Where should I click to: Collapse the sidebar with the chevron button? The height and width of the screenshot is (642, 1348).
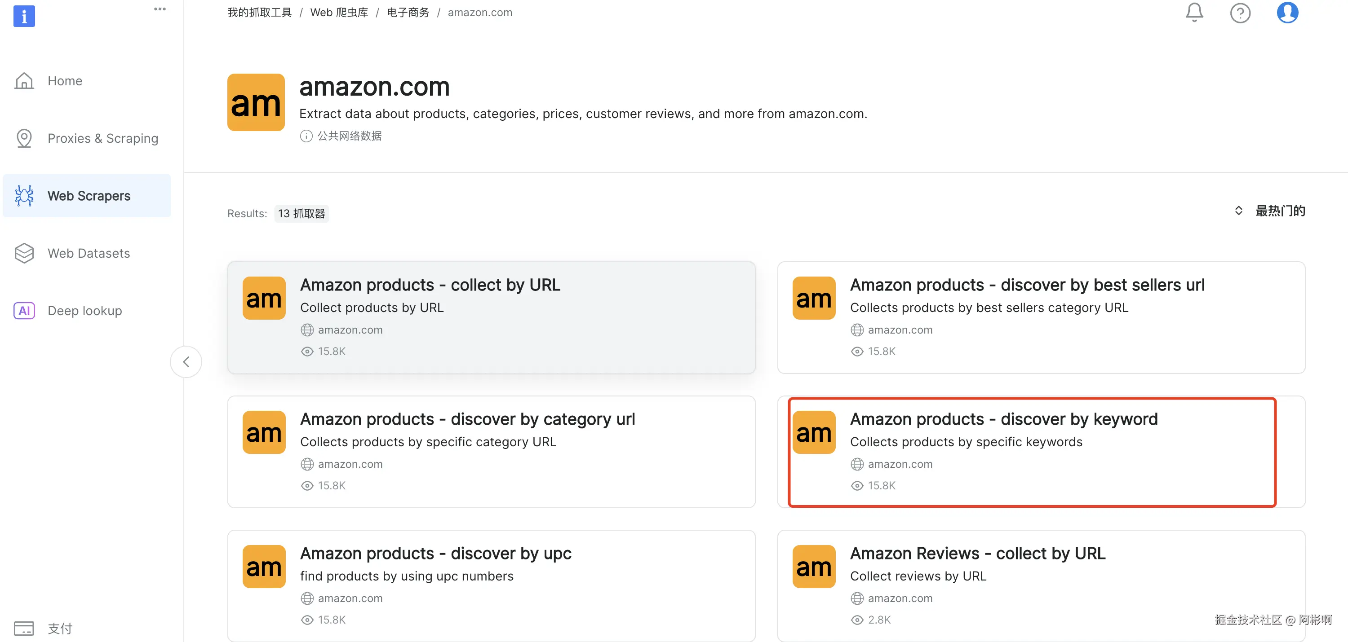click(x=186, y=362)
